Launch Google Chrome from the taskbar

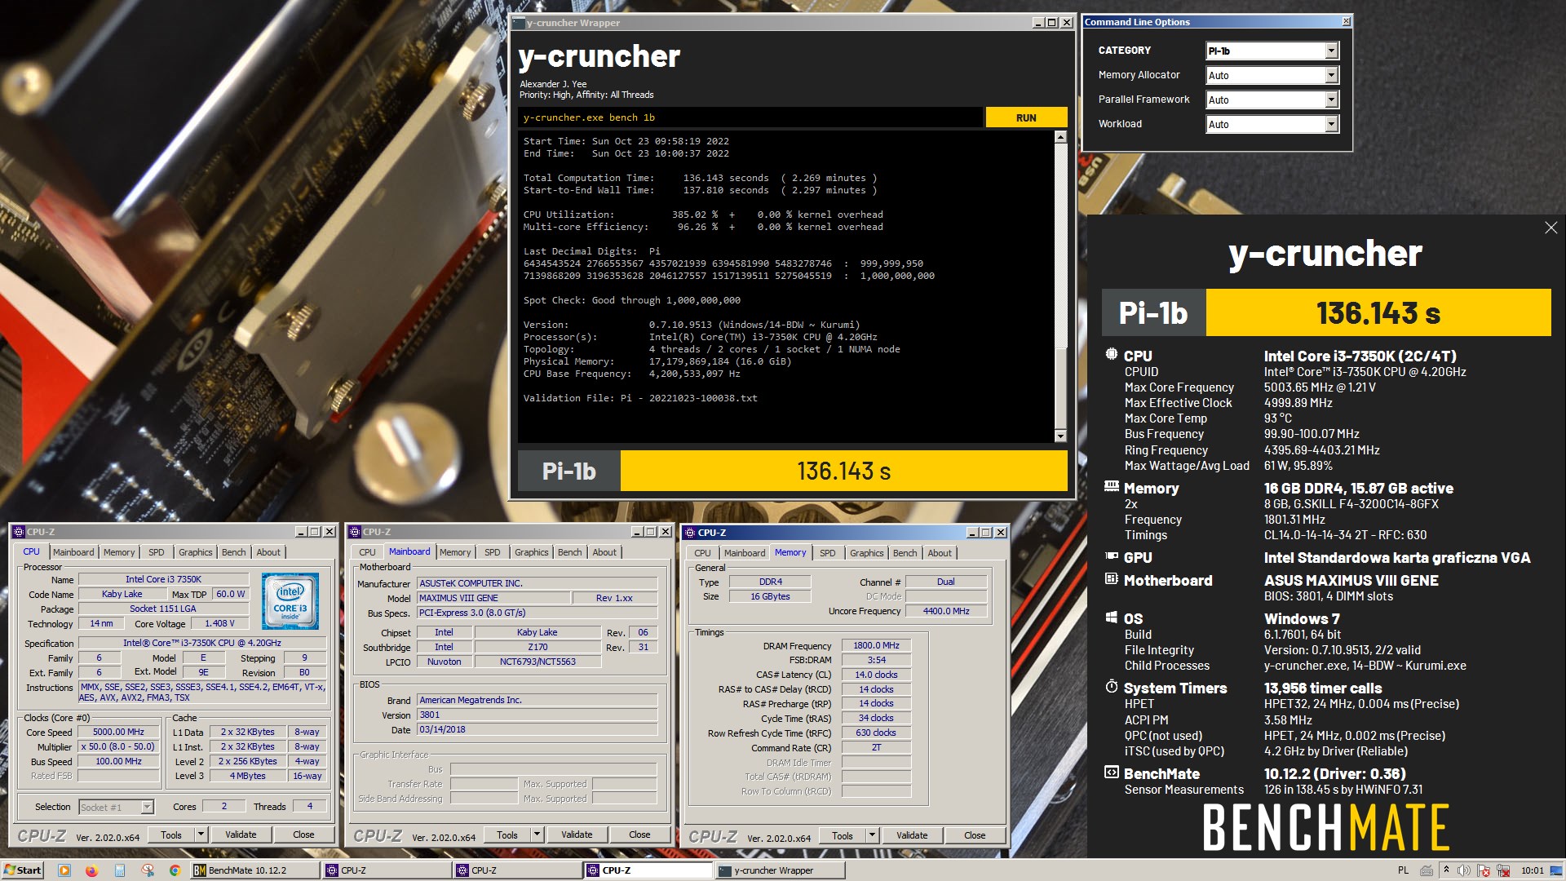[x=175, y=870]
